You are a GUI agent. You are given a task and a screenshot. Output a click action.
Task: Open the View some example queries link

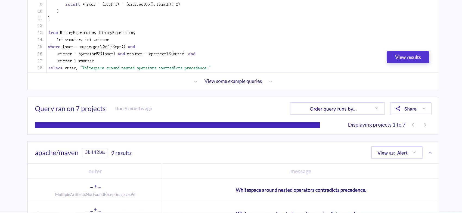click(233, 81)
